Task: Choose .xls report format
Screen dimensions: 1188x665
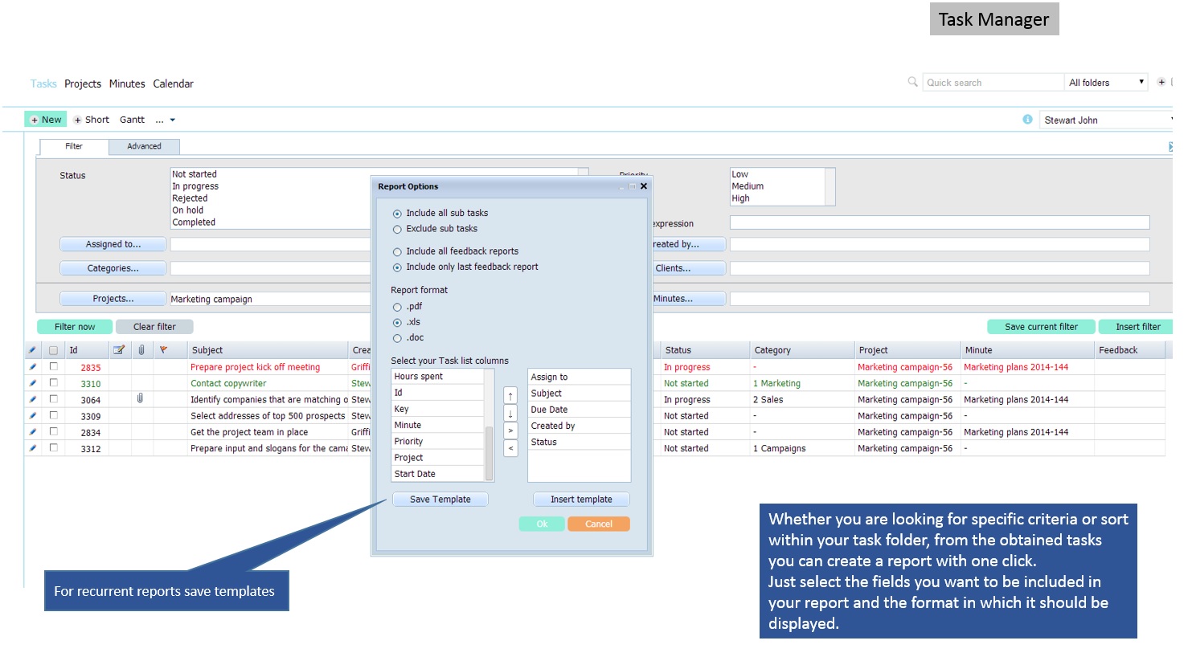Action: (x=397, y=323)
